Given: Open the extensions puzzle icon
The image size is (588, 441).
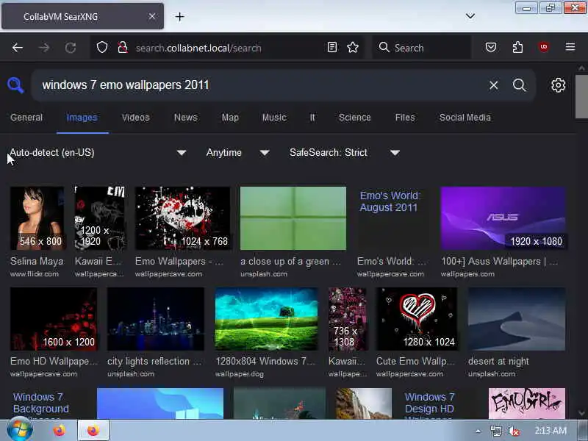Looking at the screenshot, I should 517,47.
